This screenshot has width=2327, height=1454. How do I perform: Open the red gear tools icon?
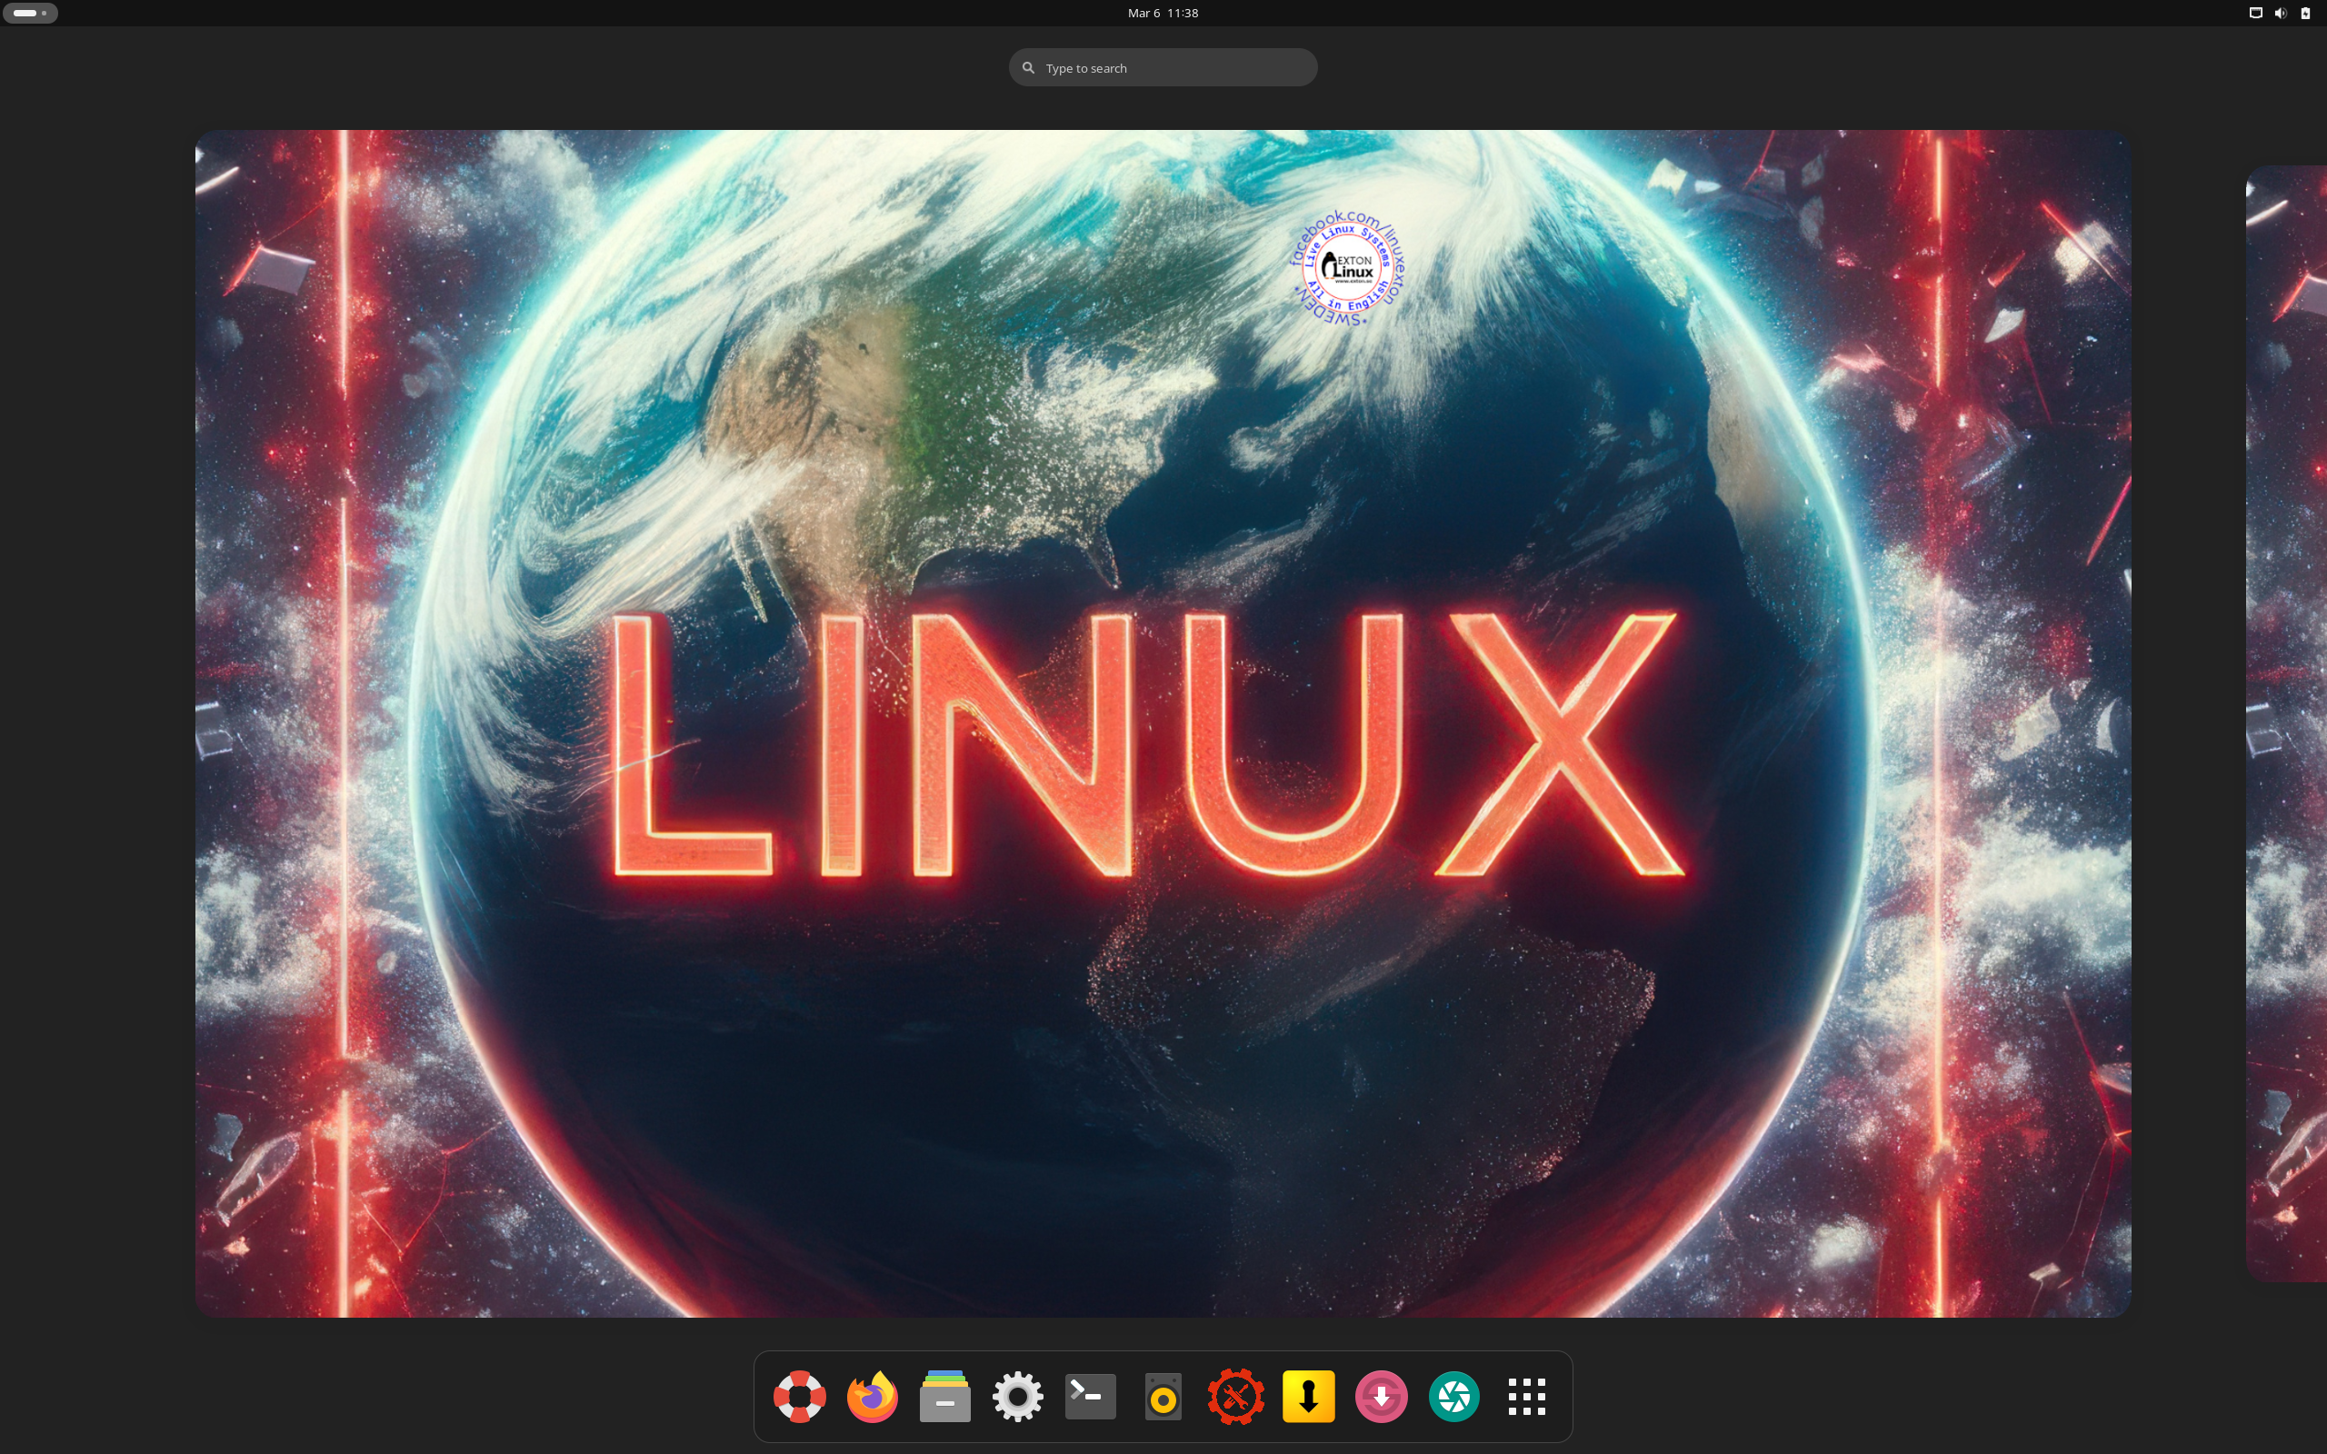tap(1235, 1397)
